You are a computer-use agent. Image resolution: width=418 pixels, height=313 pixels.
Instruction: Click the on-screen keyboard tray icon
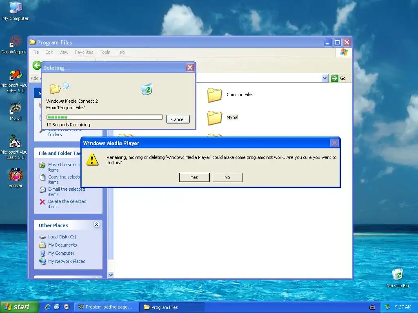coord(372,307)
